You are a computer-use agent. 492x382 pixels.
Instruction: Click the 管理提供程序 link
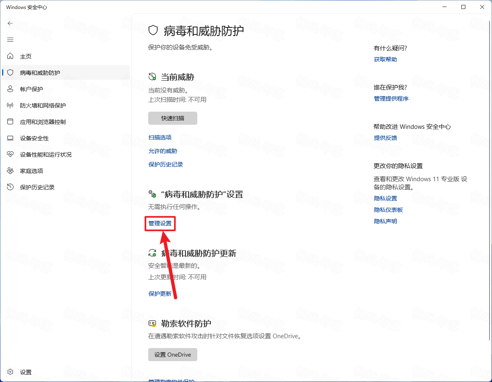[391, 99]
